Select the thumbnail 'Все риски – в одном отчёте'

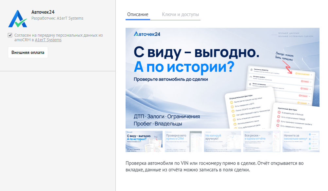pyautogui.click(x=262, y=141)
